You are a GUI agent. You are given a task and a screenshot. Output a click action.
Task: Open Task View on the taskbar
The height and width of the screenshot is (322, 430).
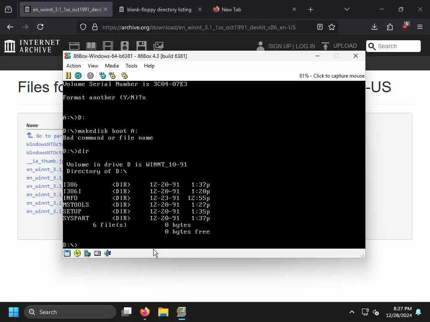pyautogui.click(x=126, y=312)
